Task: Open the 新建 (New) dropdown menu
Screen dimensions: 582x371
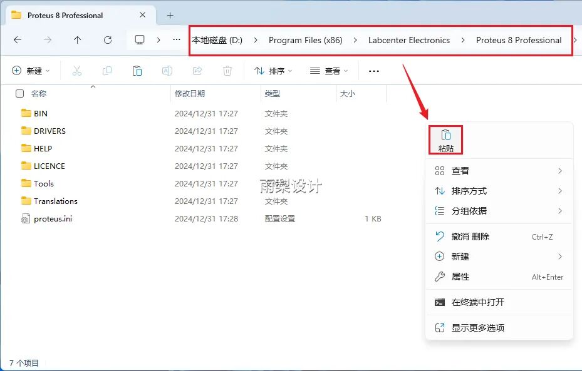Action: (31, 71)
